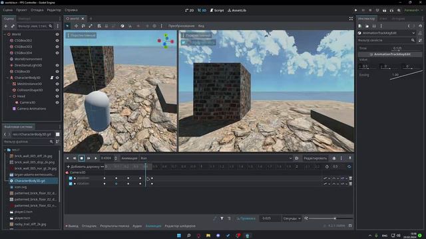Activate the Rotate mode tool
The width and height of the screenshot is (426, 239).
point(83,26)
